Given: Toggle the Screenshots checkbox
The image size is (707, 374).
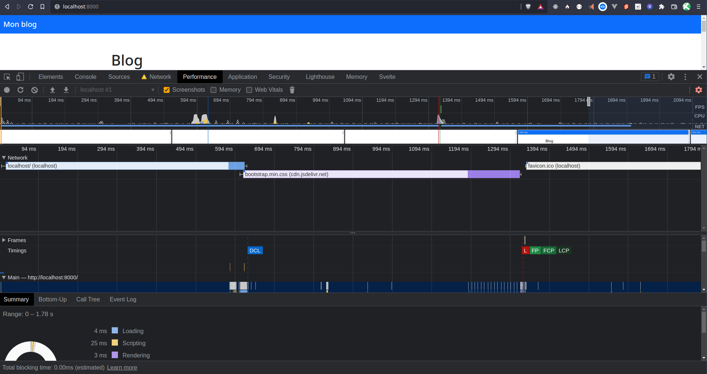Looking at the screenshot, I should pos(167,90).
